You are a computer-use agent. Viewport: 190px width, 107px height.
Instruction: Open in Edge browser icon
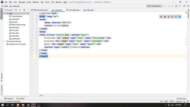(x=179, y=17)
